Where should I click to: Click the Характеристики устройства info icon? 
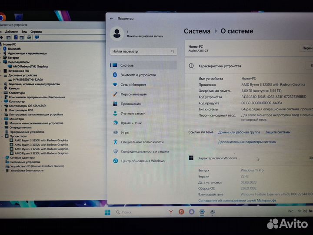point(191,66)
